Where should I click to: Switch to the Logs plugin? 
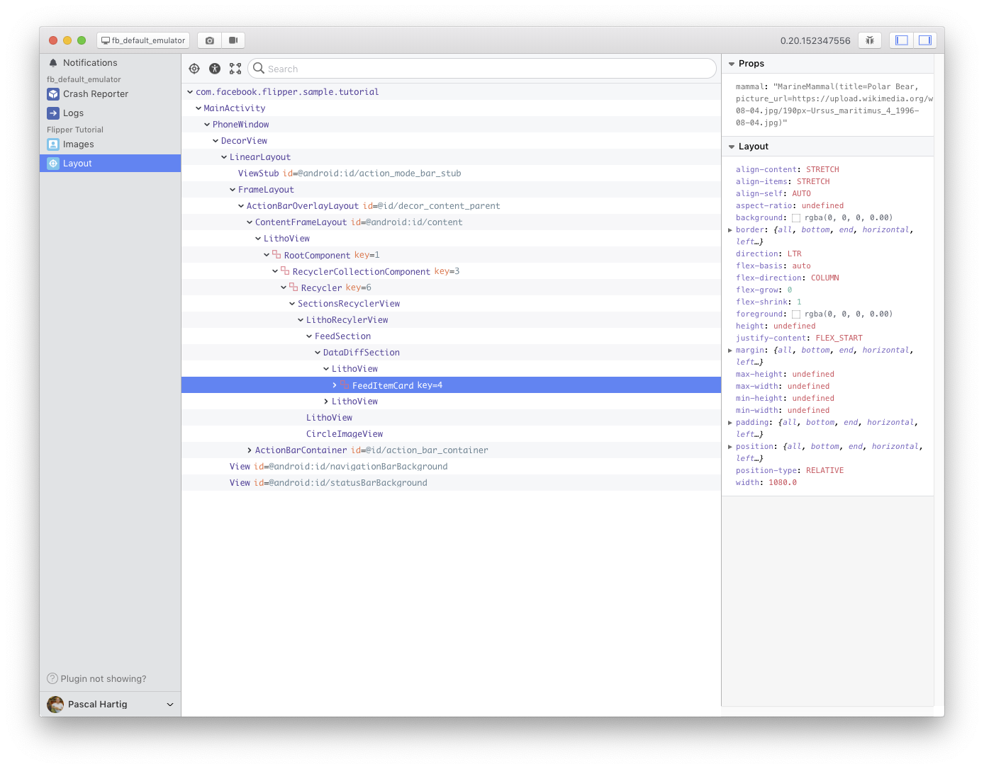click(x=73, y=113)
